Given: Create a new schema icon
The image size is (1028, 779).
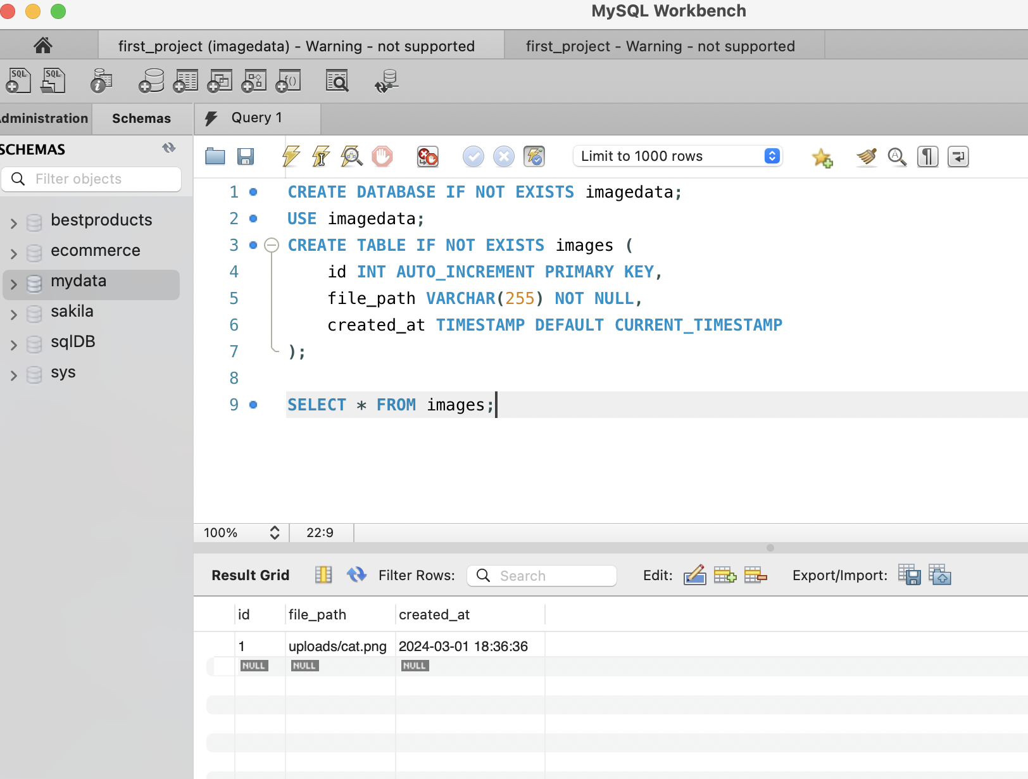Looking at the screenshot, I should (151, 81).
